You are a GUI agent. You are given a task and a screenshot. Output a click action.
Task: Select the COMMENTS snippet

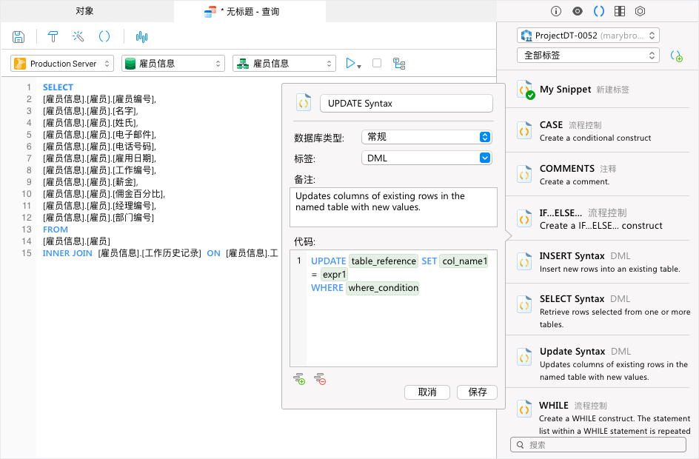point(598,175)
